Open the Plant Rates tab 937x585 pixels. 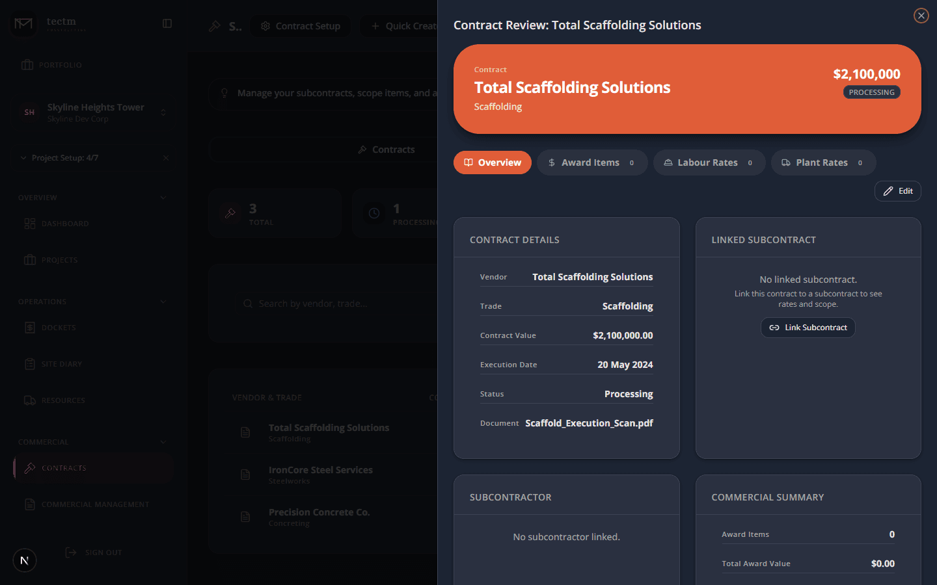tap(822, 162)
